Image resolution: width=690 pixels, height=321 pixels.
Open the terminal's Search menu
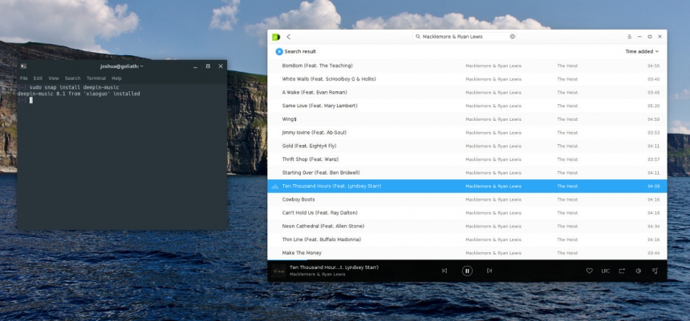point(72,78)
